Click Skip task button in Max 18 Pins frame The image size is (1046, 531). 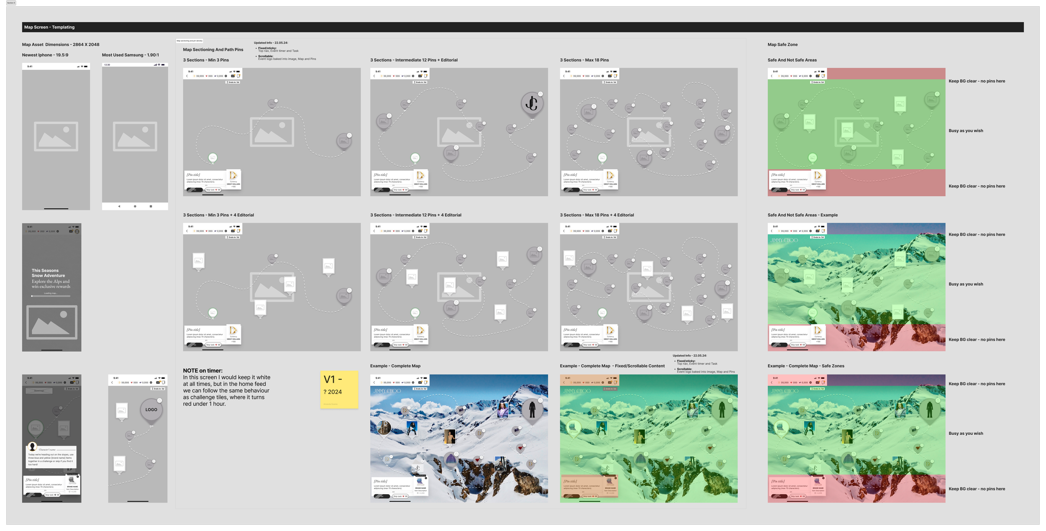pos(589,190)
